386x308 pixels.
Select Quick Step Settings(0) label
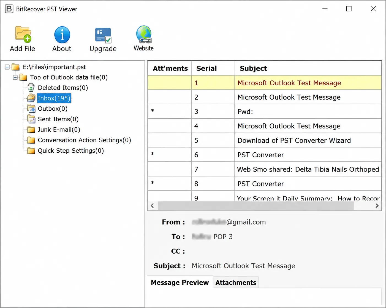(71, 151)
